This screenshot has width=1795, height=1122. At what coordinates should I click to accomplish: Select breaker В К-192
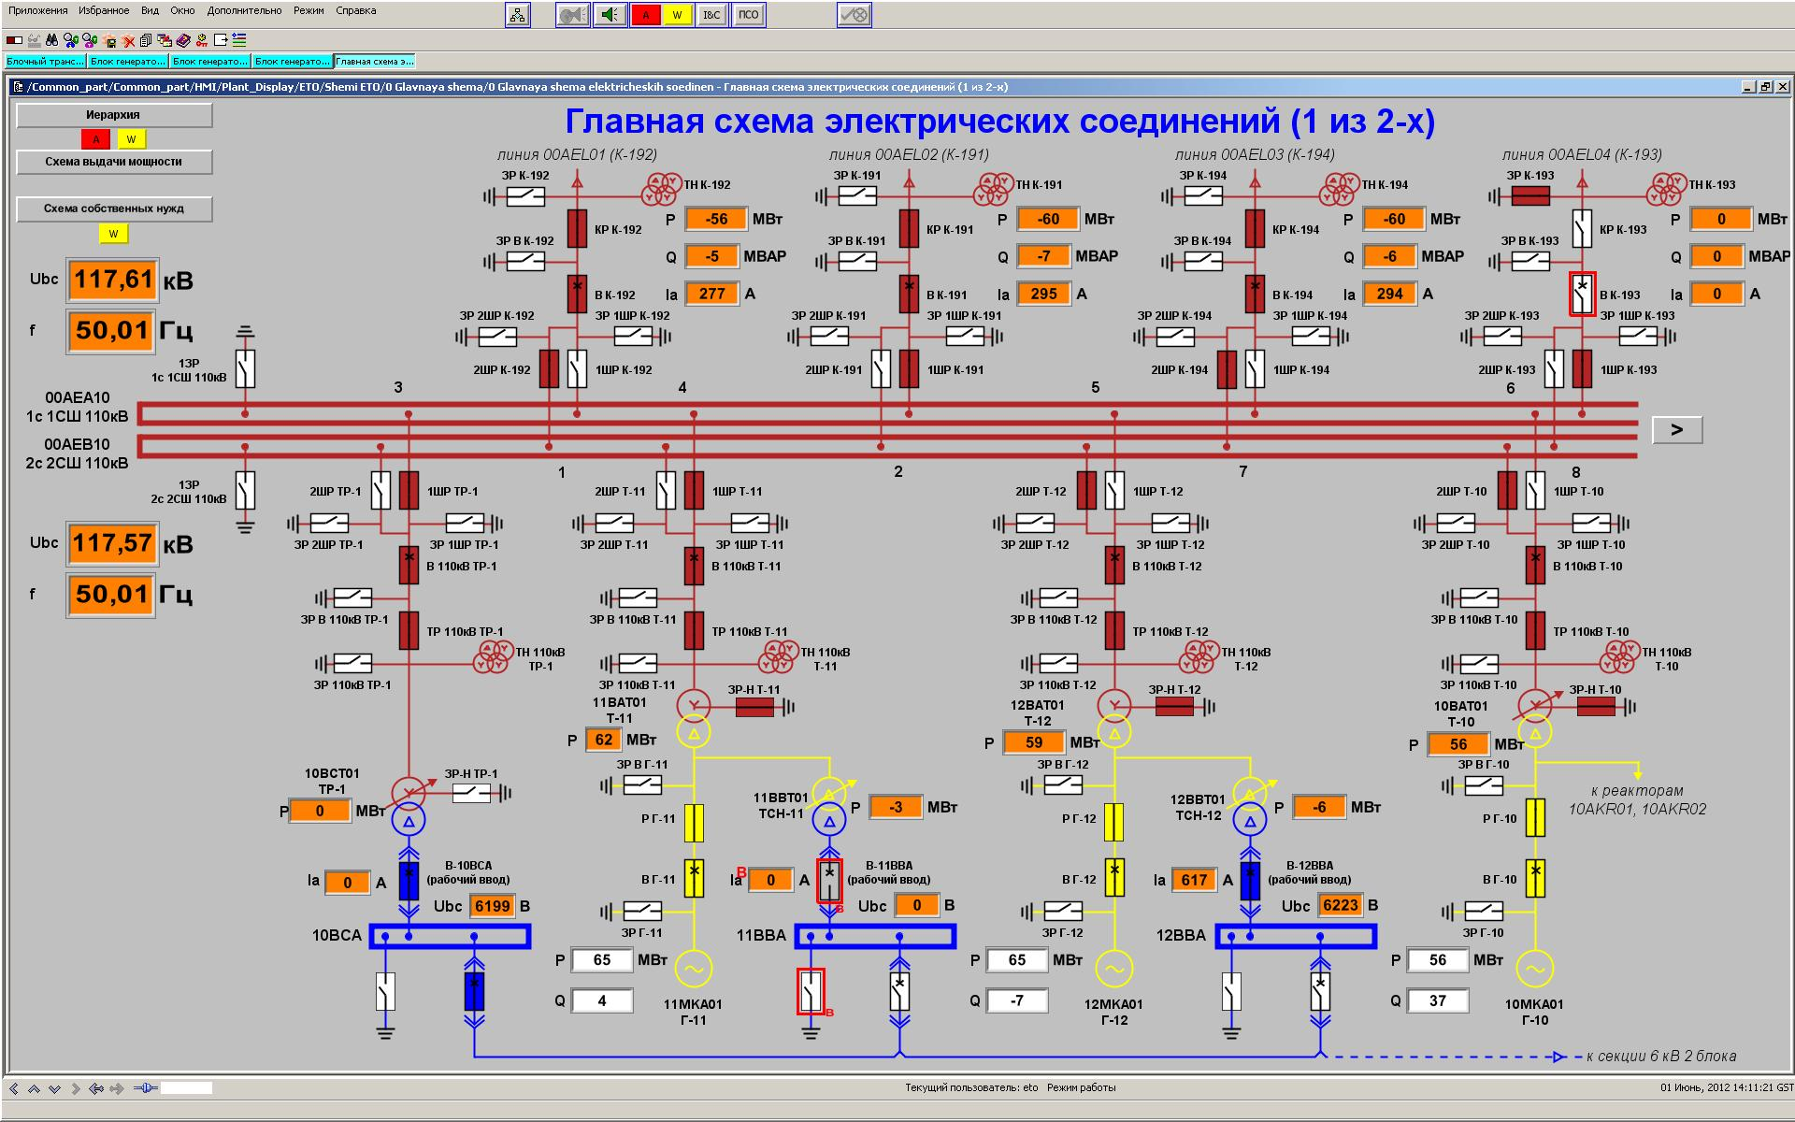tap(577, 294)
